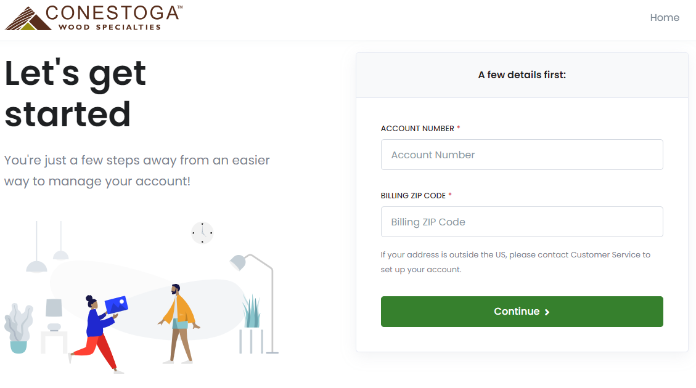This screenshot has width=696, height=388.
Task: Click inside the Billing ZIP Code field
Action: click(x=522, y=222)
